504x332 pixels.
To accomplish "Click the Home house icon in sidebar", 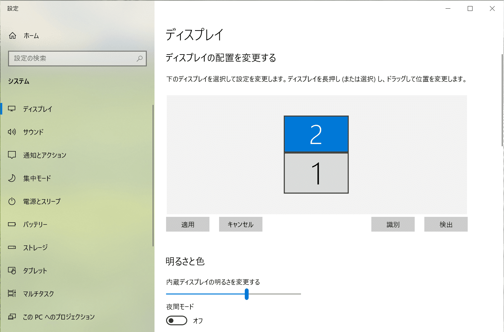I will coord(13,36).
